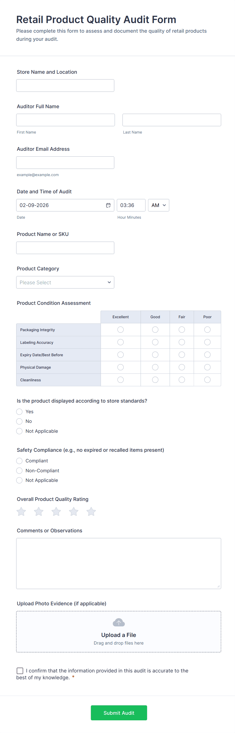
Task: Click the Auditor Last Name field
Action: coord(172,120)
